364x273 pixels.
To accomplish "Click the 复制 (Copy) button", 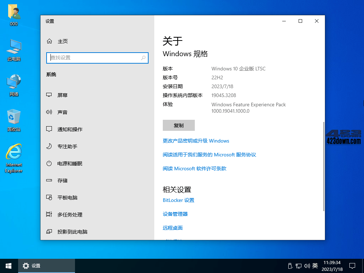I will click(178, 125).
